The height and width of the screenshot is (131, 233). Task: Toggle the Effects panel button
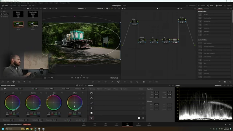[x=219, y=5]
